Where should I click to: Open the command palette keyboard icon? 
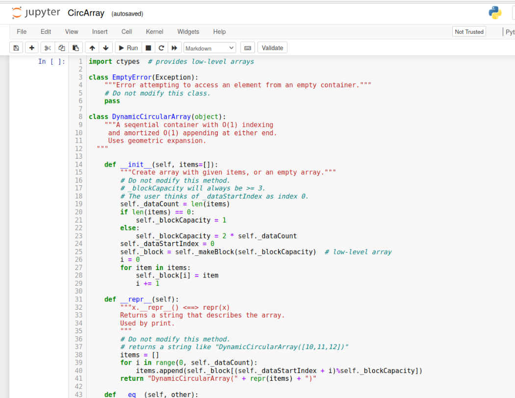tap(247, 48)
